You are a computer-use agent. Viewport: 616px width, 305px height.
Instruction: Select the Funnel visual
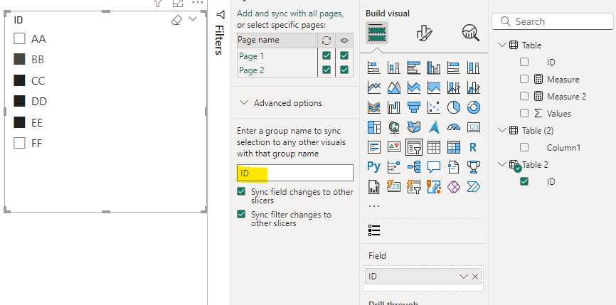point(414,107)
